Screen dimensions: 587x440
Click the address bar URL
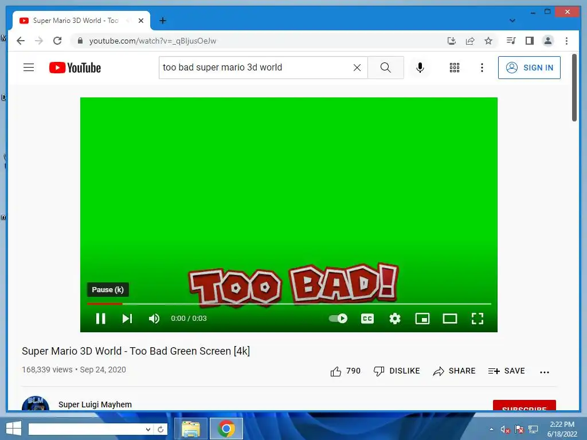152,41
